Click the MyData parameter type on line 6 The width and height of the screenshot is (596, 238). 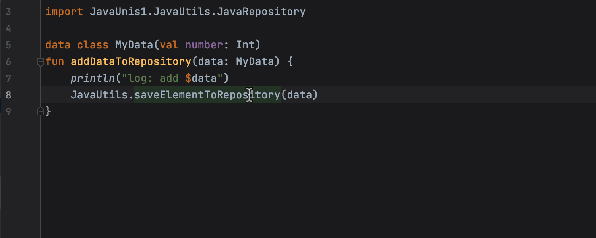[255, 62]
